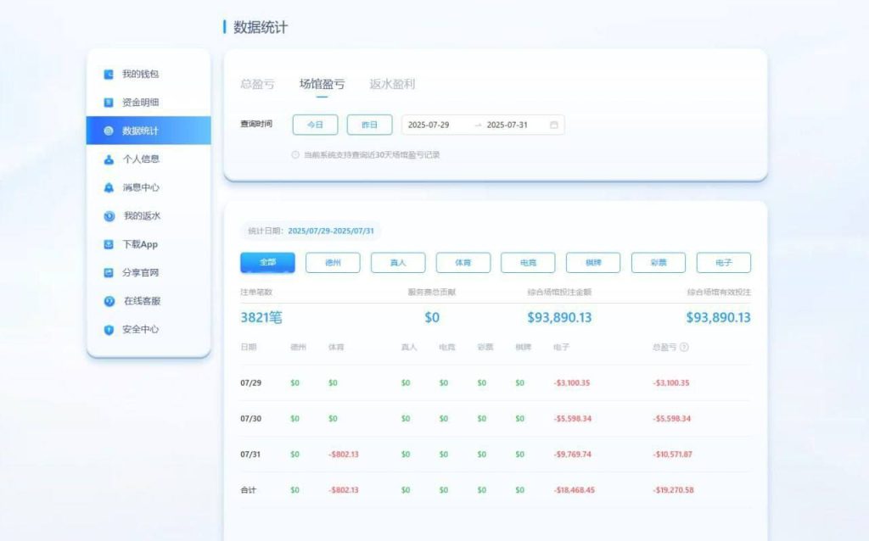Click the 安全中心 shield icon
This screenshot has width=869, height=541.
(109, 329)
